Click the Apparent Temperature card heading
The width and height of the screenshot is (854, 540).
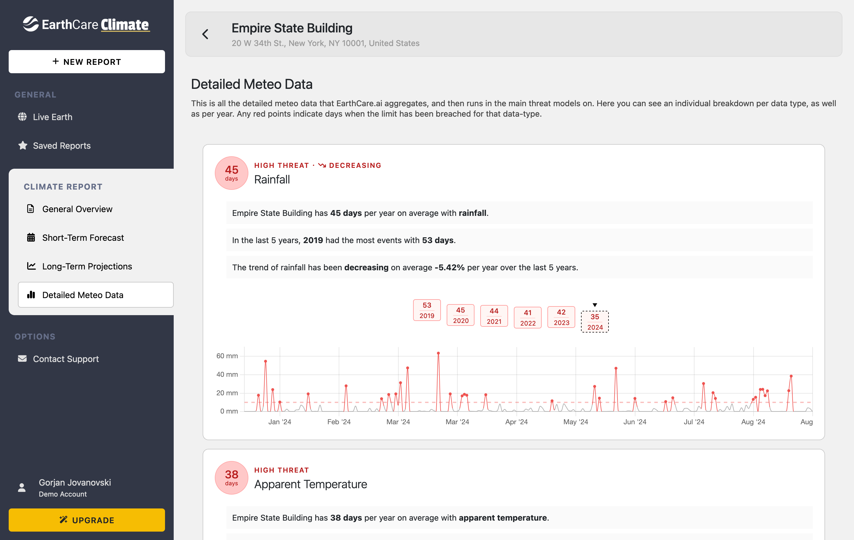click(311, 484)
